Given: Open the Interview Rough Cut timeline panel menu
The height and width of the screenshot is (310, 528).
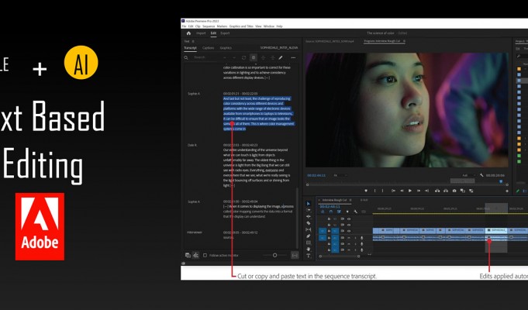Looking at the screenshot, I should (350, 200).
